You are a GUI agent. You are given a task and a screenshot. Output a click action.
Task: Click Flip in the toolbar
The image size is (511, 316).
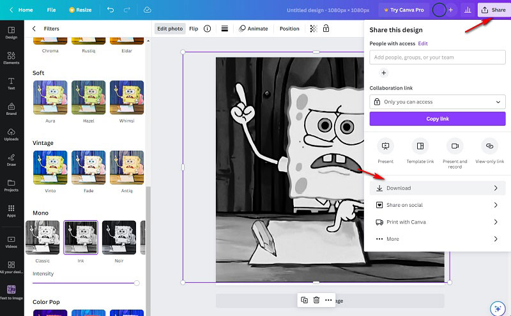[194, 29]
